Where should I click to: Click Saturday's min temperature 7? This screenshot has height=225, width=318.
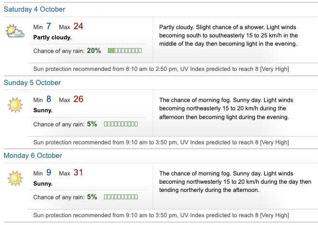[49, 26]
